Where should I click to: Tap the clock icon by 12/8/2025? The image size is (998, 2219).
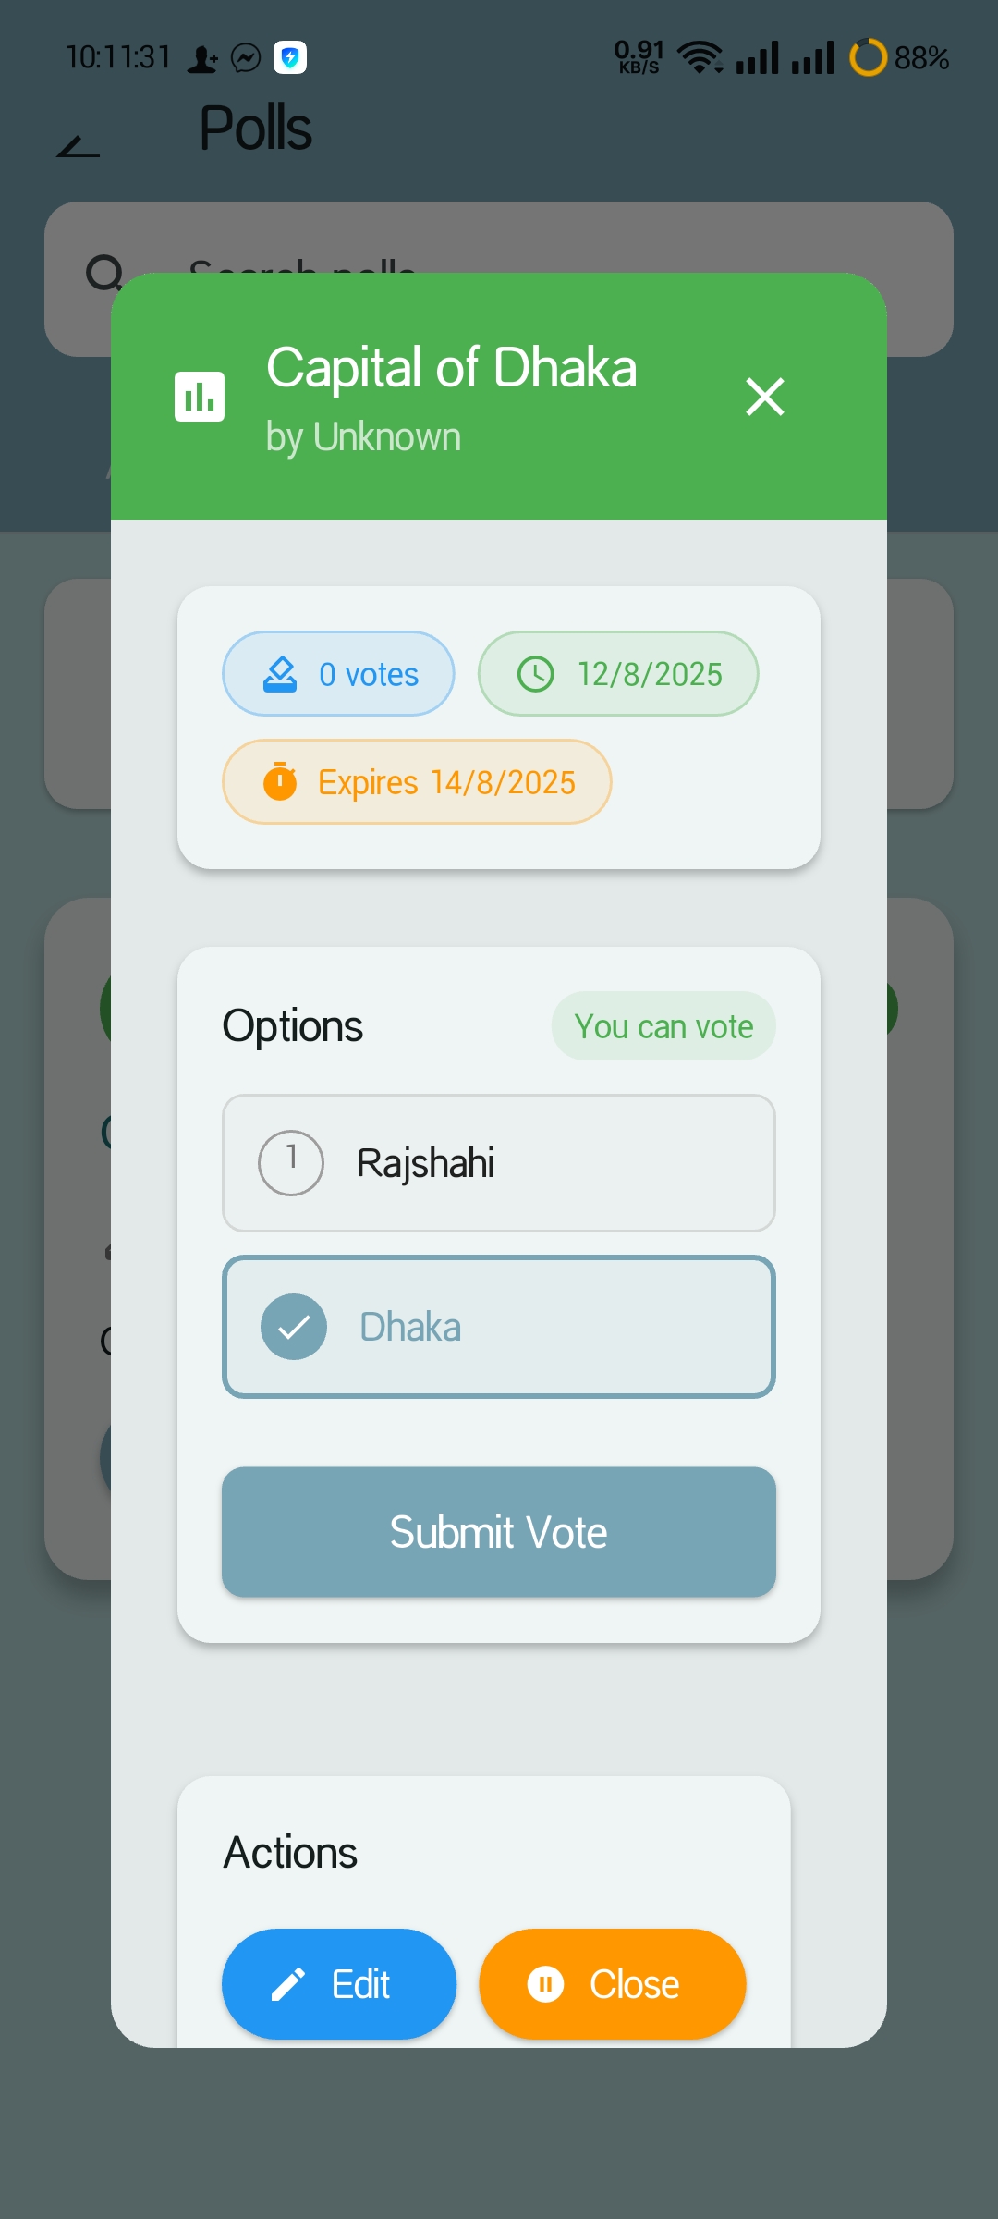536,674
